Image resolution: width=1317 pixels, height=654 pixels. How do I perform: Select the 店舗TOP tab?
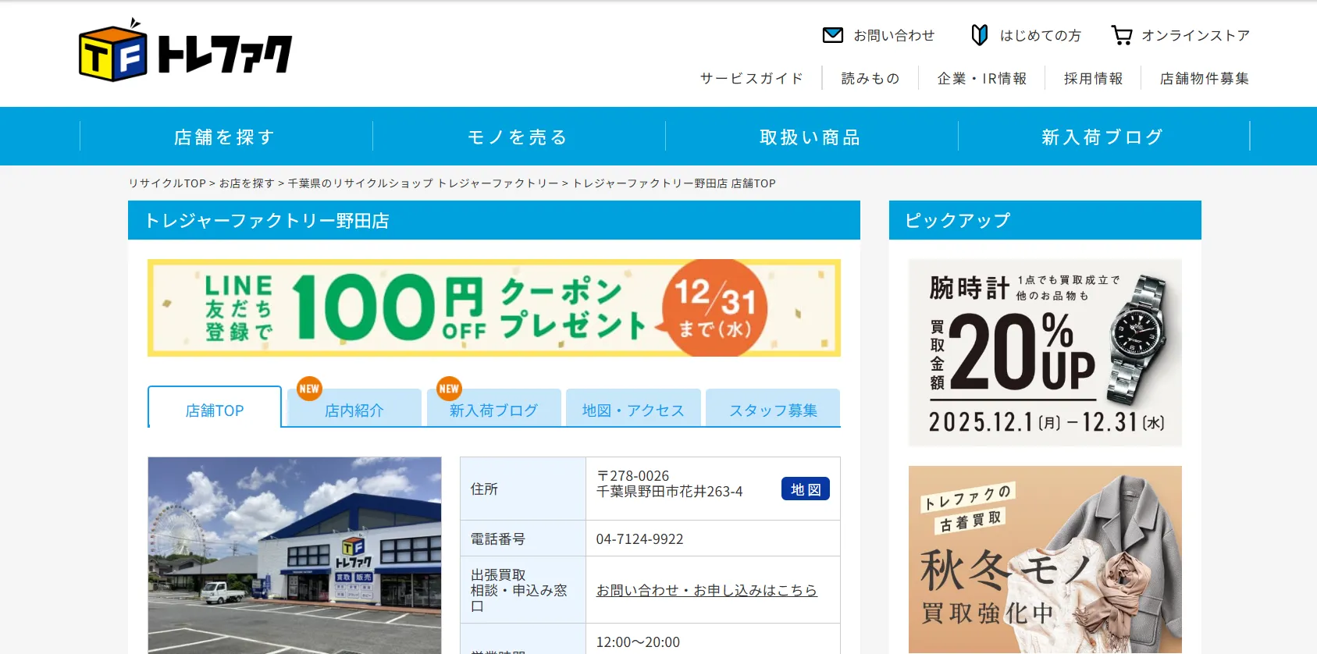coord(215,410)
